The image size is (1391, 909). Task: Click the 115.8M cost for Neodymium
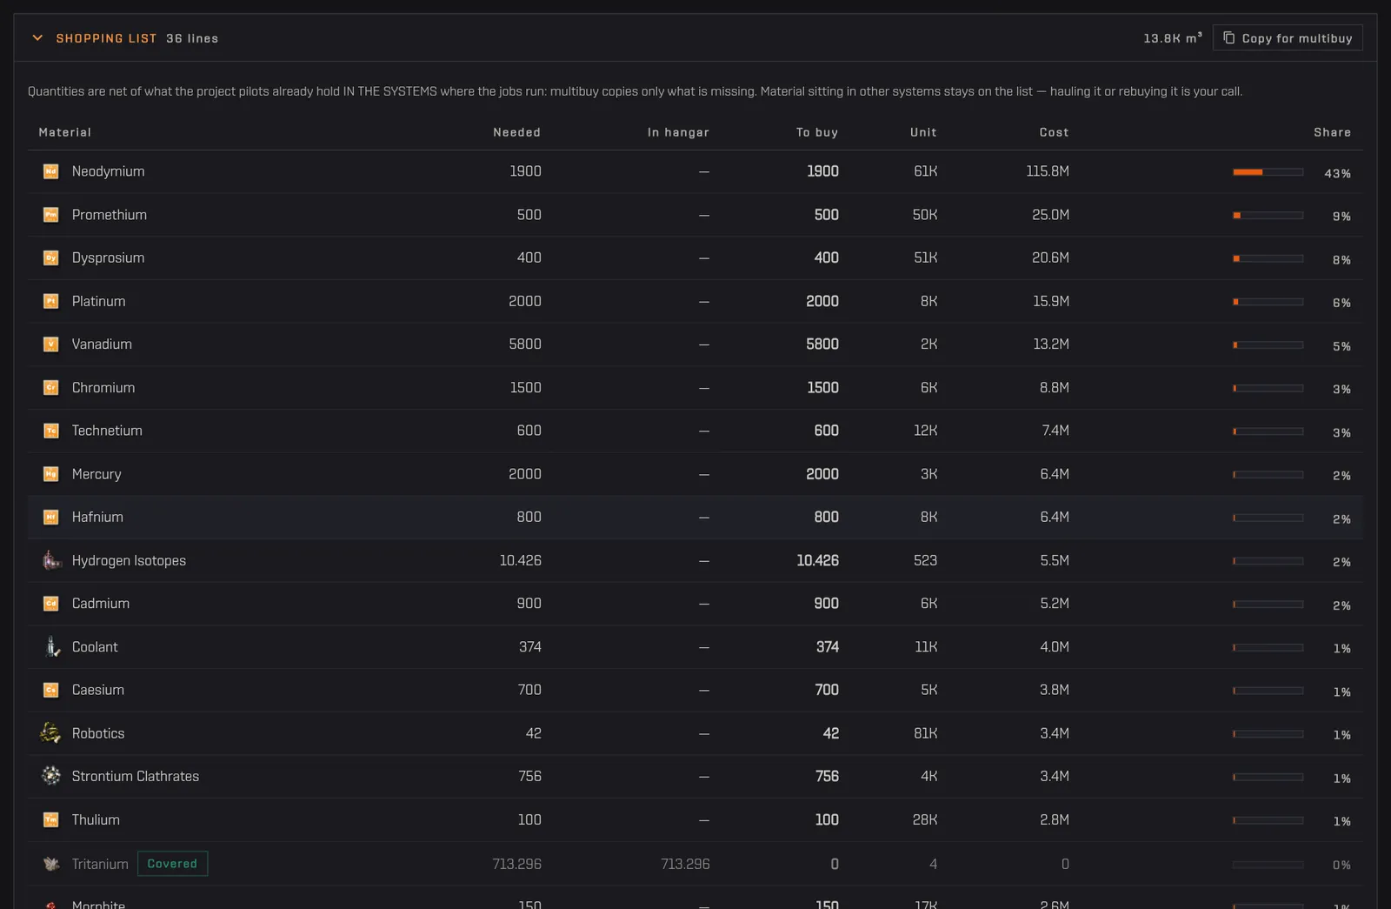[1048, 171]
